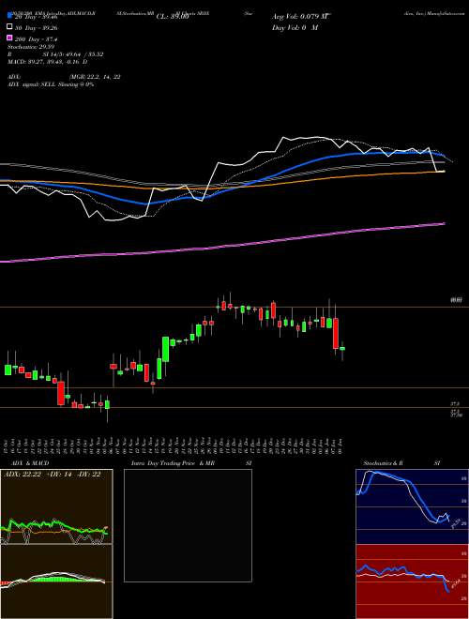Click the 'Intra Day Trading Price & MR' title
The height and width of the screenshot is (619, 469).
pyautogui.click(x=173, y=463)
